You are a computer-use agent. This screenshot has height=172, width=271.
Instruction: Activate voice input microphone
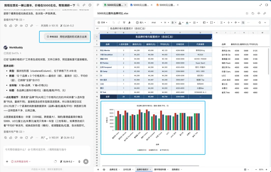[79, 161]
